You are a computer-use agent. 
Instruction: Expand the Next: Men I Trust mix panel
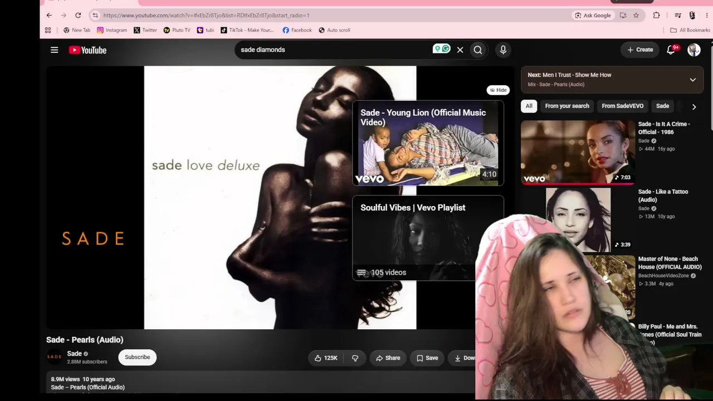click(x=692, y=80)
